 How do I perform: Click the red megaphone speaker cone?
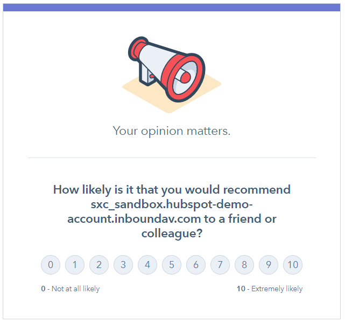pos(186,78)
